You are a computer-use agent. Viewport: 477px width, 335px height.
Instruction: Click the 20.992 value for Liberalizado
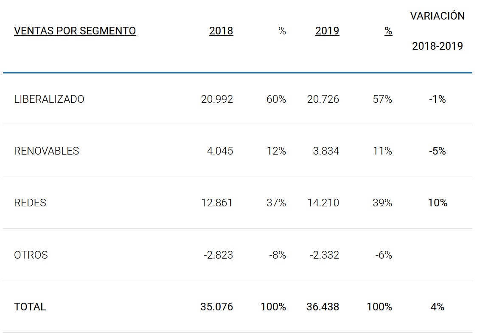coord(217,99)
